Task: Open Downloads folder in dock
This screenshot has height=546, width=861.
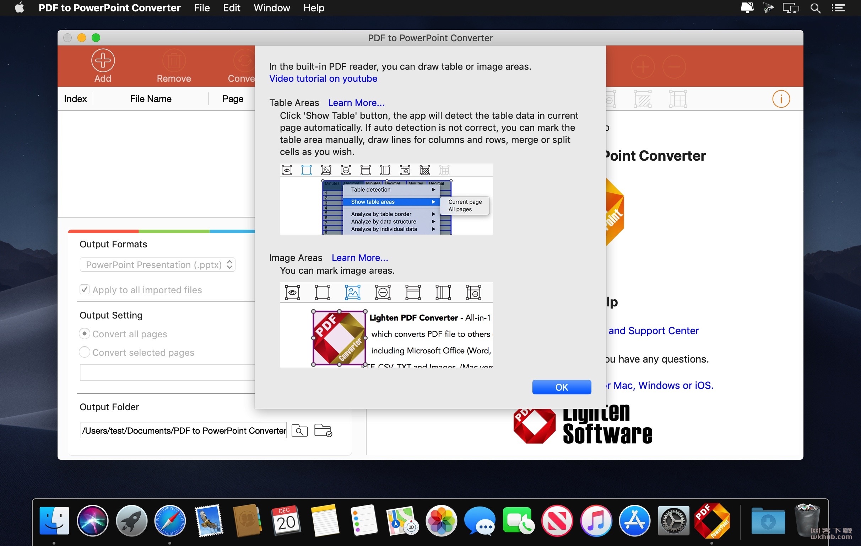Action: pyautogui.click(x=768, y=521)
